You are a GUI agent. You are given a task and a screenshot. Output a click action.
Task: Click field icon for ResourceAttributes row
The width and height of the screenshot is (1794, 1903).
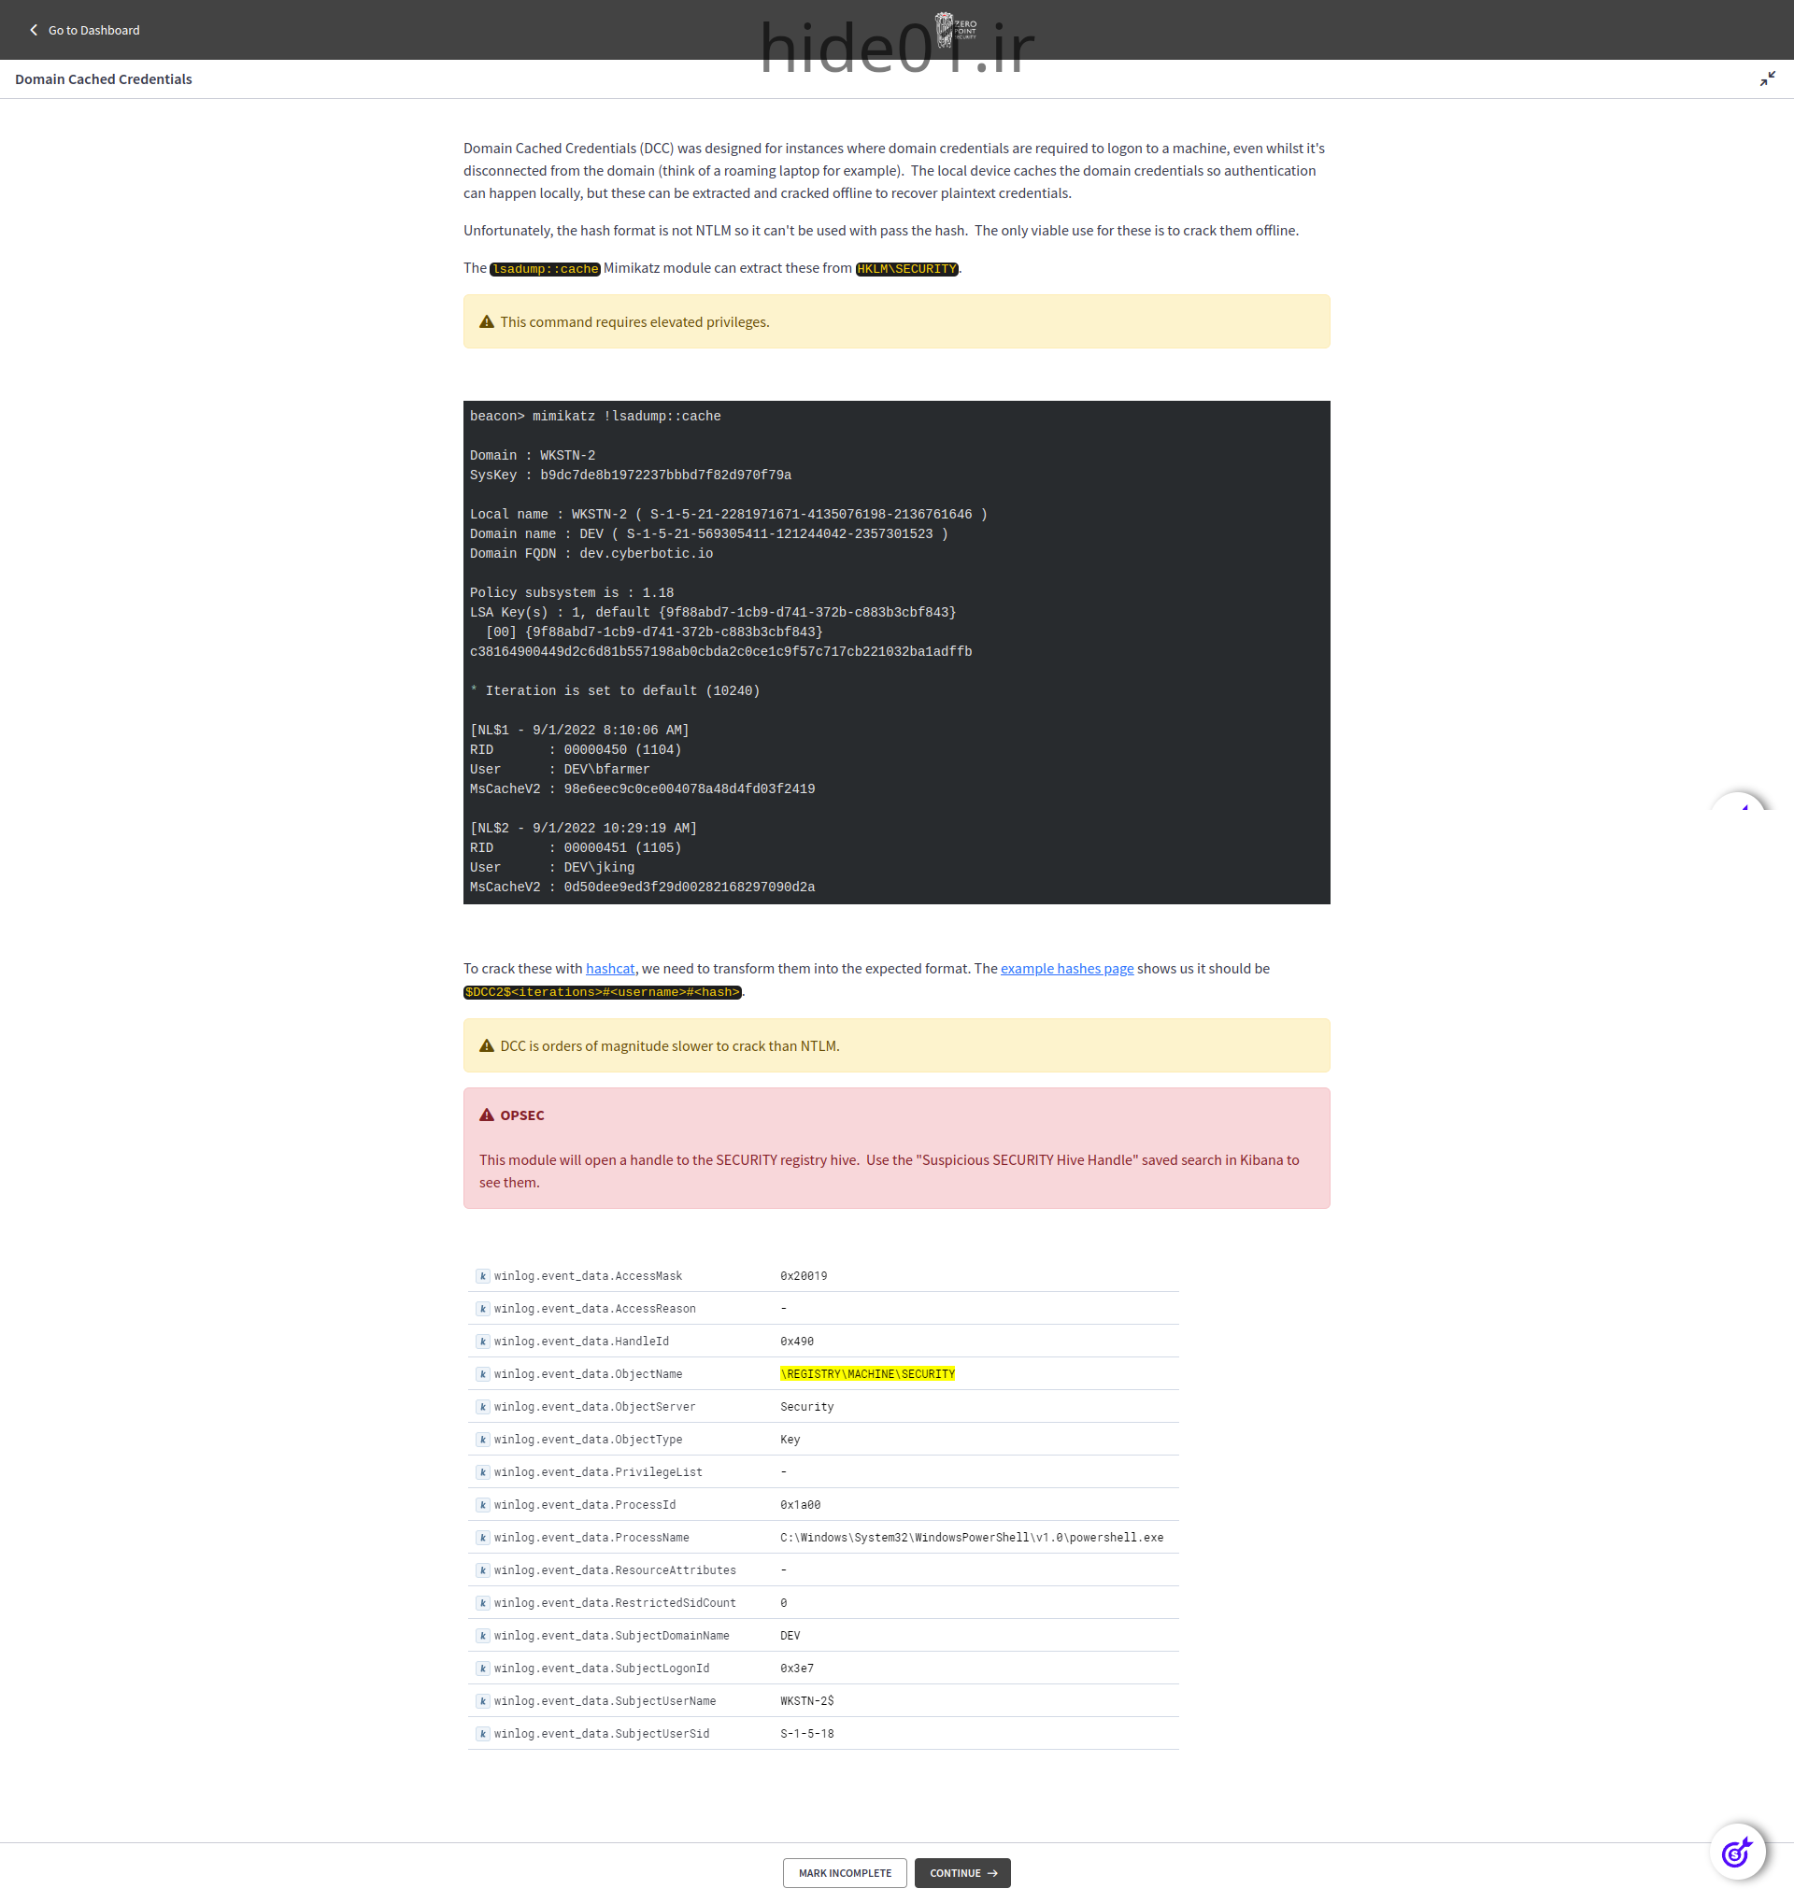click(x=482, y=1569)
